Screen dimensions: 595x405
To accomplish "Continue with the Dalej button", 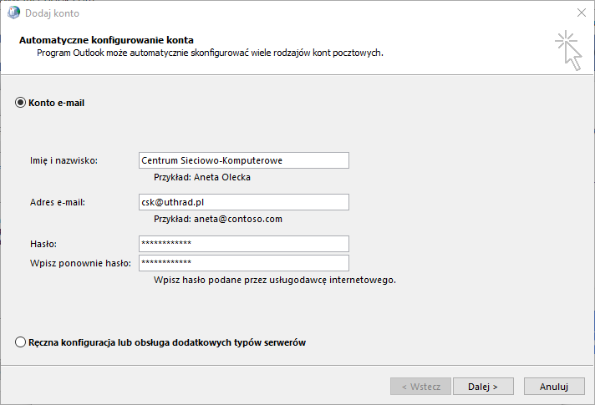I will click(x=483, y=387).
